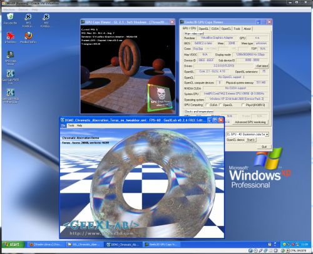The image size is (313, 254).
Task: Switch to GSL_Chromatic folder taskbar item
Action: (85, 245)
